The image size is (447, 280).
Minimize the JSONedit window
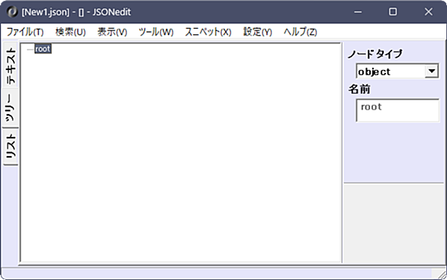[358, 12]
